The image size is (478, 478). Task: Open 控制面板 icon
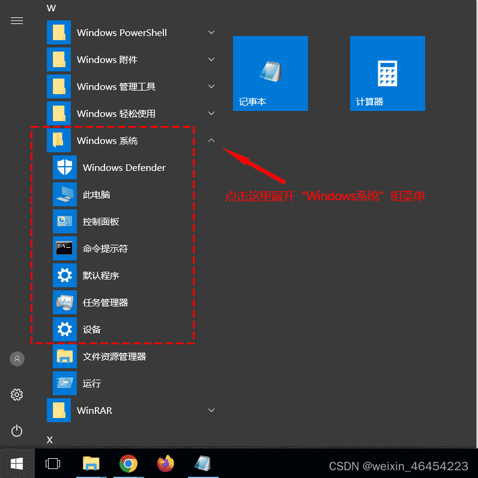pyautogui.click(x=65, y=221)
